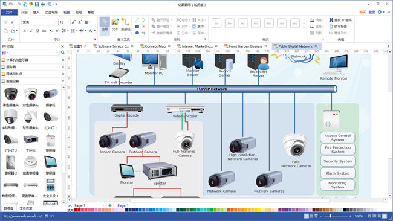Click the Access Control System button shape

click(337, 138)
